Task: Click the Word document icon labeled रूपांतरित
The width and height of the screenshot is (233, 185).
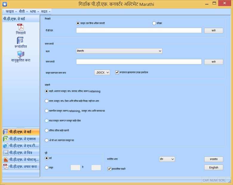Action: pos(21,40)
